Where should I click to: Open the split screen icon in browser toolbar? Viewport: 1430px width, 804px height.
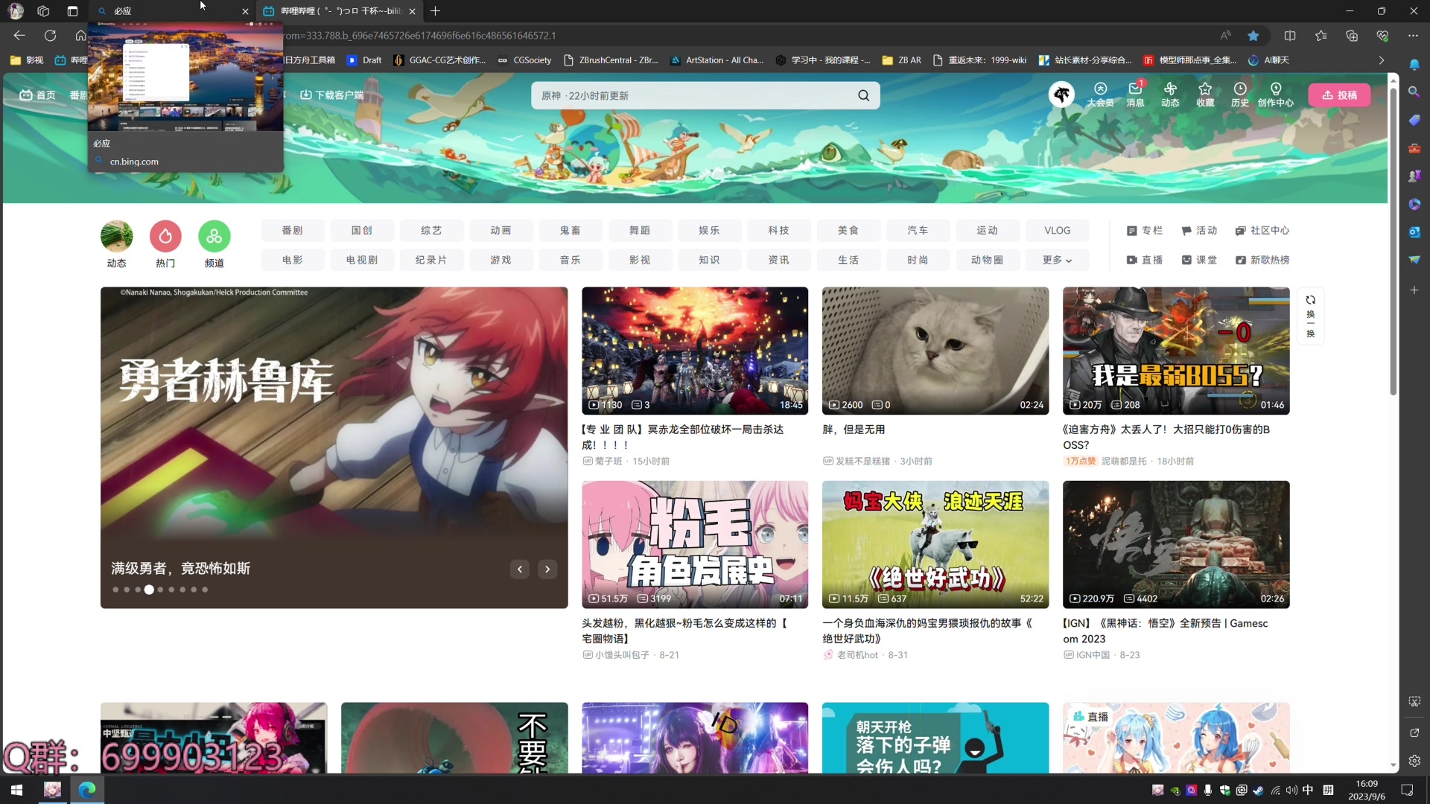pos(1290,36)
